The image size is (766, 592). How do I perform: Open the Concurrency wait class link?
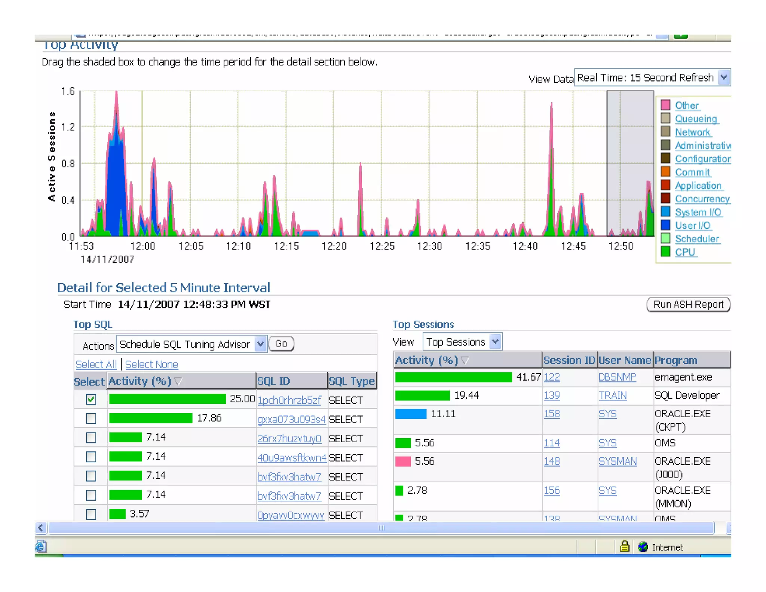pyautogui.click(x=702, y=199)
